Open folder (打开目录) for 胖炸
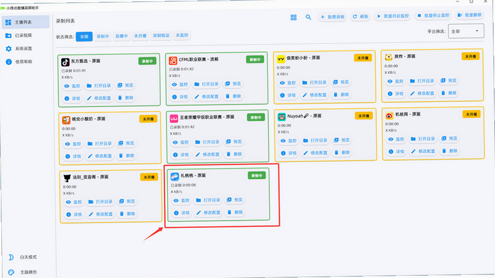495x278 pixels. pyautogui.click(x=423, y=81)
